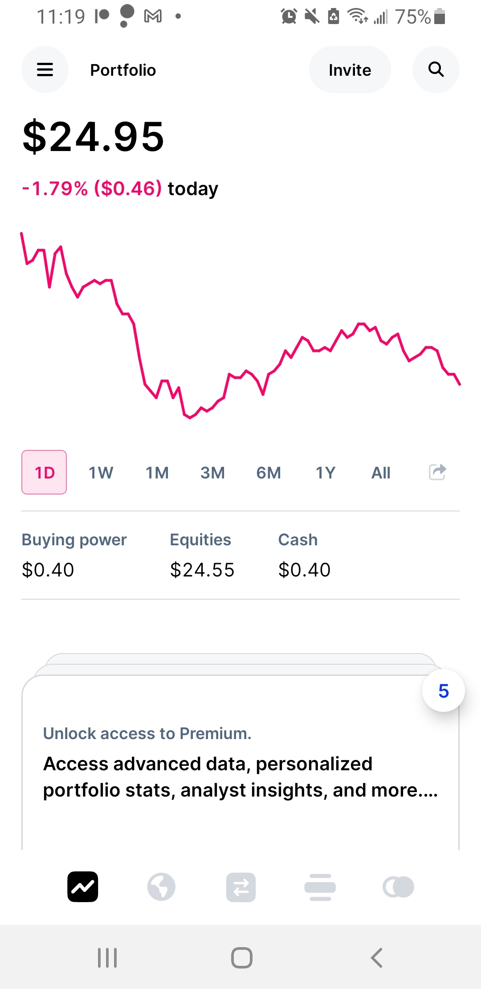481x989 pixels.
Task: Tap the notification count badge 5
Action: (443, 691)
